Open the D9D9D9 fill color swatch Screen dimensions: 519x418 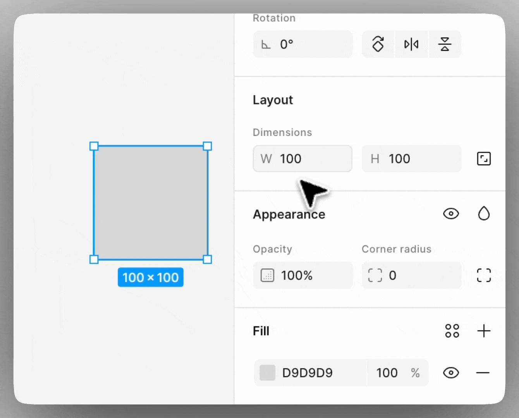(x=267, y=373)
